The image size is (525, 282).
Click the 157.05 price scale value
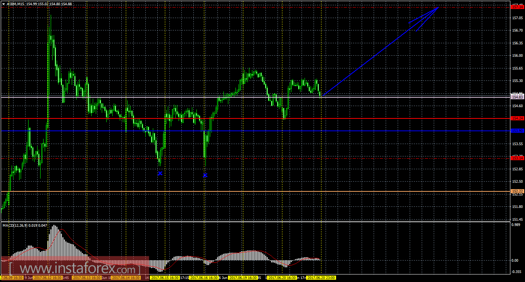coord(517,18)
